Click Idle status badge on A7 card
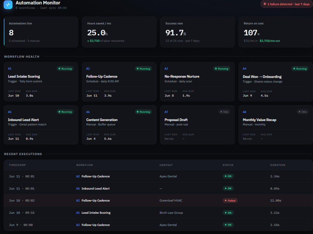 [x=224, y=112]
